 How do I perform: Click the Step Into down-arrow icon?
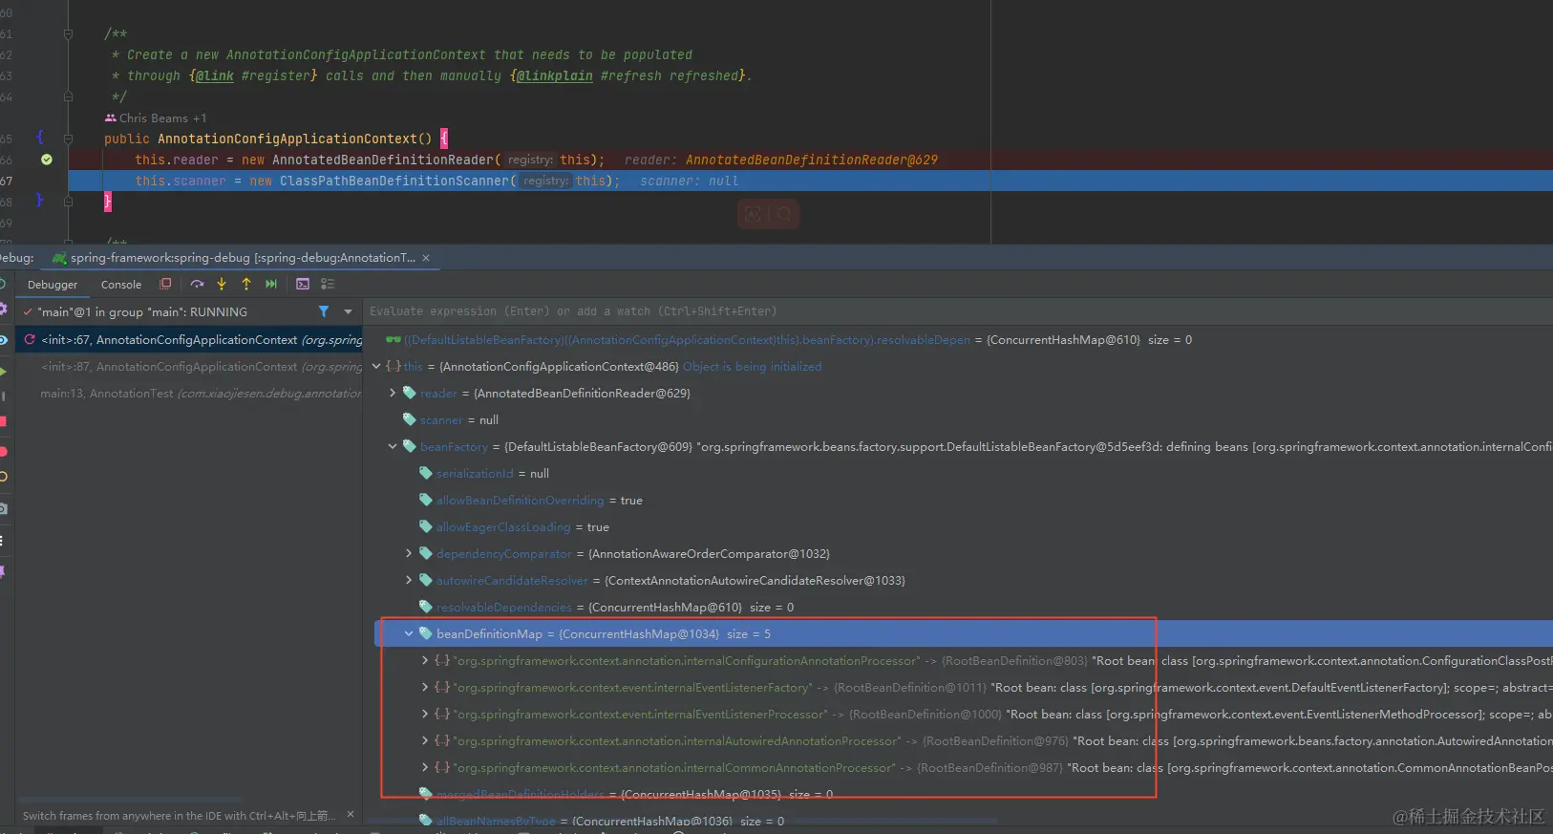point(222,284)
